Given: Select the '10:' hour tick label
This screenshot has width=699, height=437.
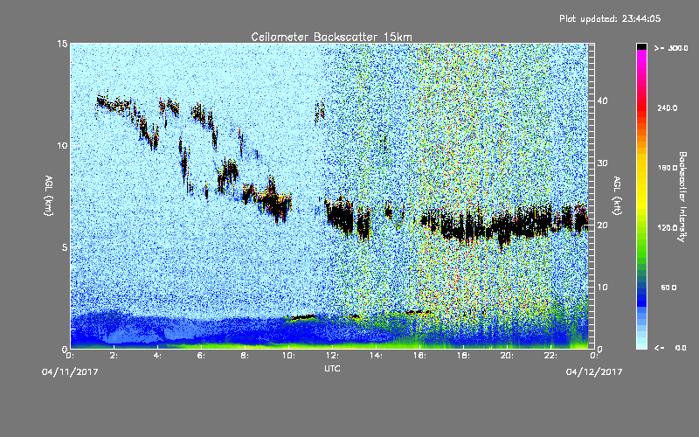Looking at the screenshot, I should (288, 356).
